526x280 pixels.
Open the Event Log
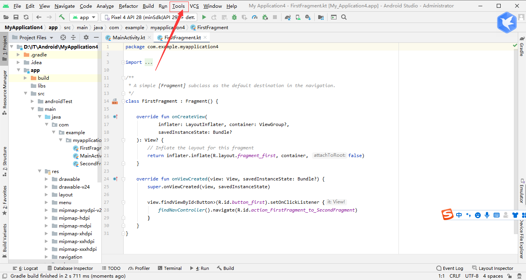(x=450, y=268)
